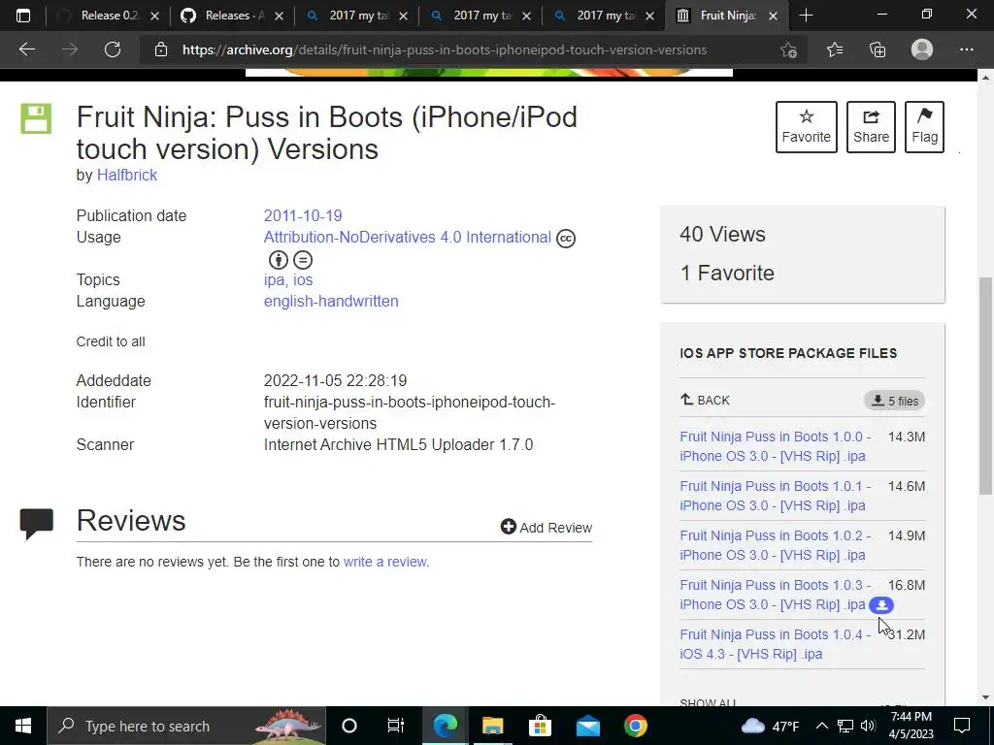Click the blue download icon for version 1.0.3
The height and width of the screenshot is (745, 994).
click(881, 605)
